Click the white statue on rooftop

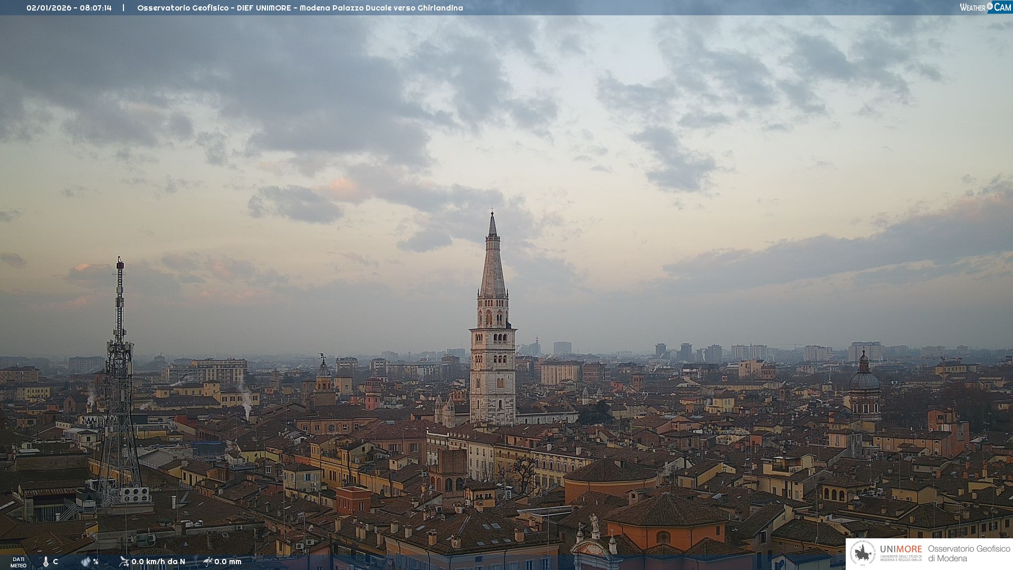pyautogui.click(x=594, y=522)
